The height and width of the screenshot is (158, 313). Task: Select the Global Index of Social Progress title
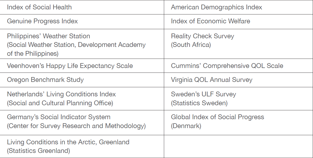(x=217, y=117)
